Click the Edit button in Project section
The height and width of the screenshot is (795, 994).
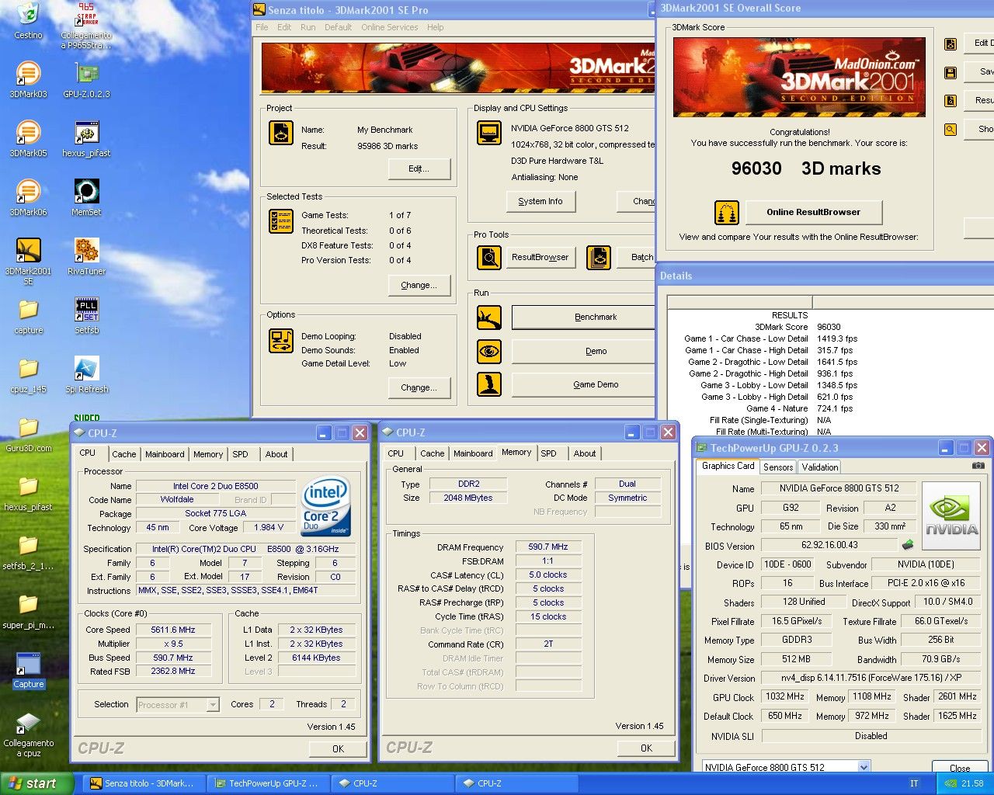pos(419,168)
